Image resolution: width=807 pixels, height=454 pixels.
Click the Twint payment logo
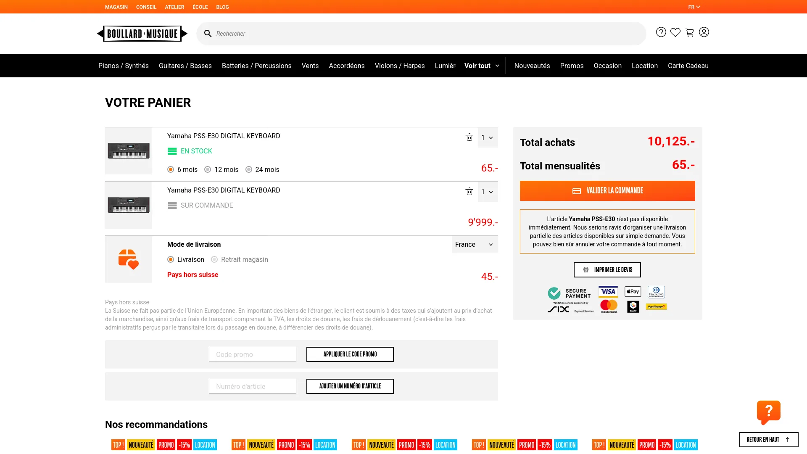[x=633, y=307]
